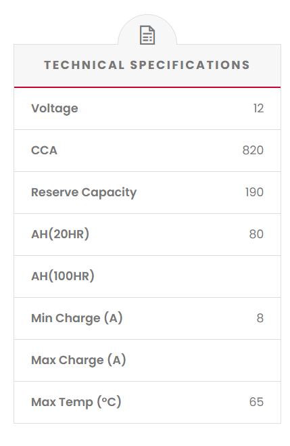290x446 pixels.
Task: Select the Technical Specifications heading
Action: click(147, 65)
